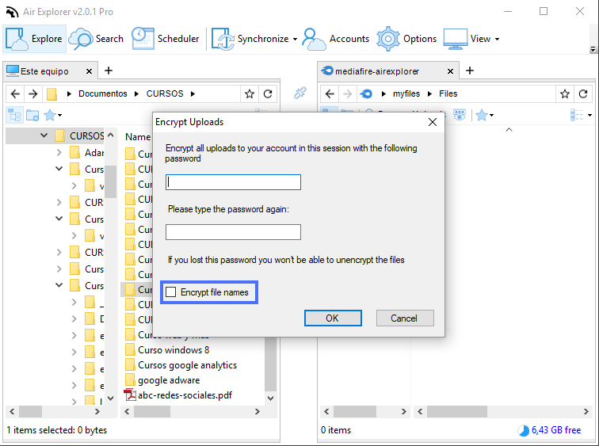Go forward in left pane navigation
This screenshot has height=446, width=599.
(33, 93)
